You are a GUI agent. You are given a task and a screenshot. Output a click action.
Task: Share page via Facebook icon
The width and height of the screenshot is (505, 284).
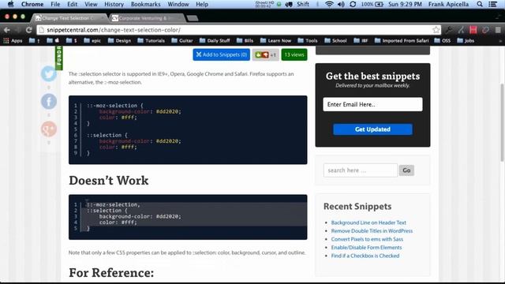tap(49, 102)
